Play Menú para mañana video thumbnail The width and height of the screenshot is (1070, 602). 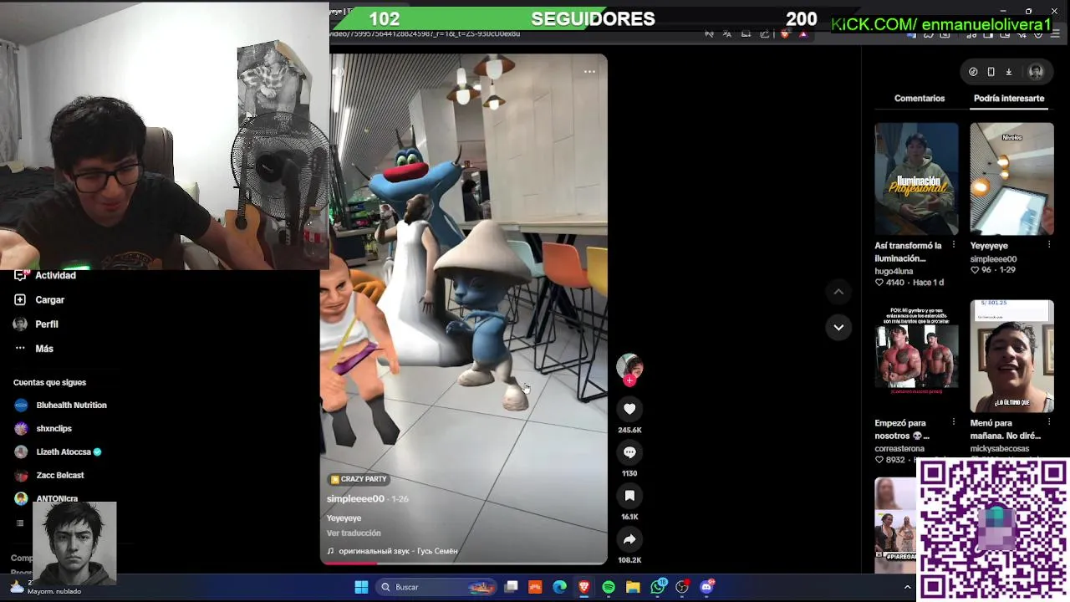click(1011, 356)
